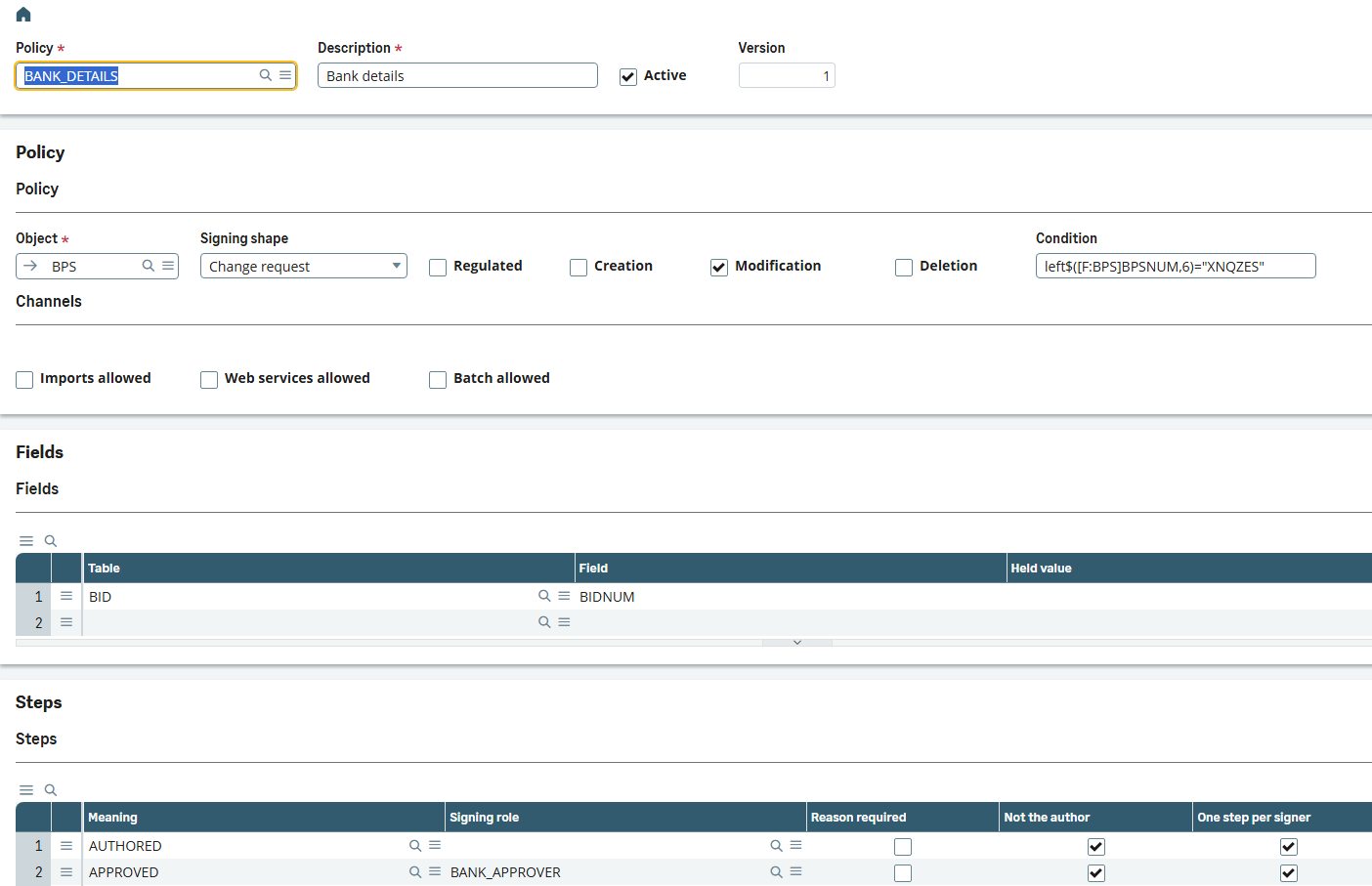Tick the Creation checkbox

(x=579, y=267)
